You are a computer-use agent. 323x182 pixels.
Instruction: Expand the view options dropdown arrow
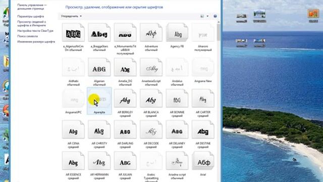tap(207, 16)
